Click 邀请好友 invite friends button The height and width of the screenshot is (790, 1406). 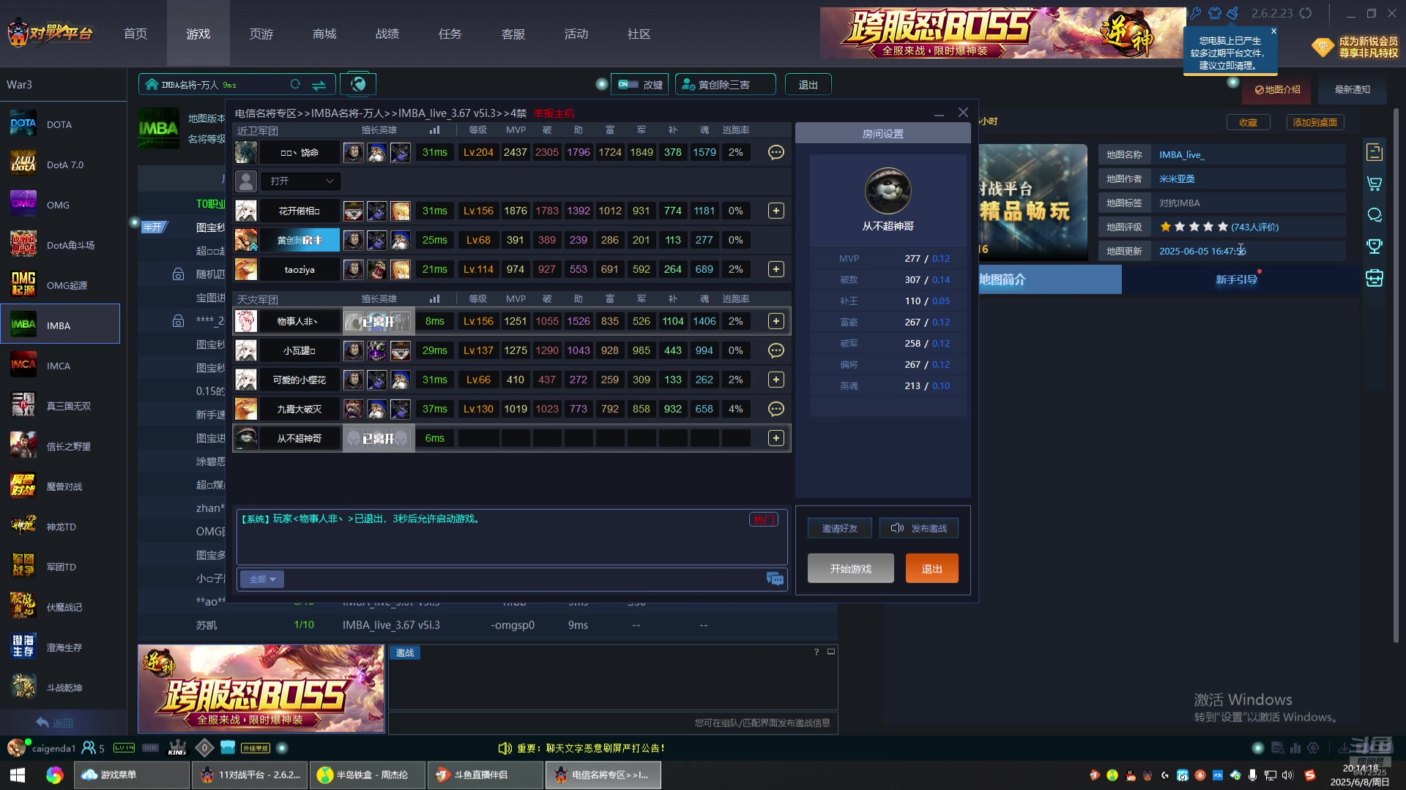(839, 528)
